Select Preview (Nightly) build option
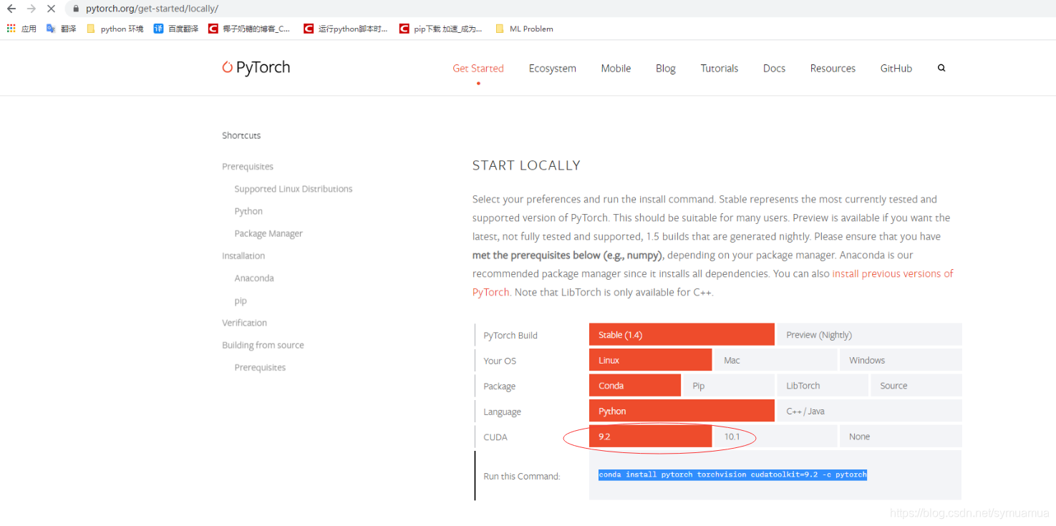 pyautogui.click(x=869, y=334)
